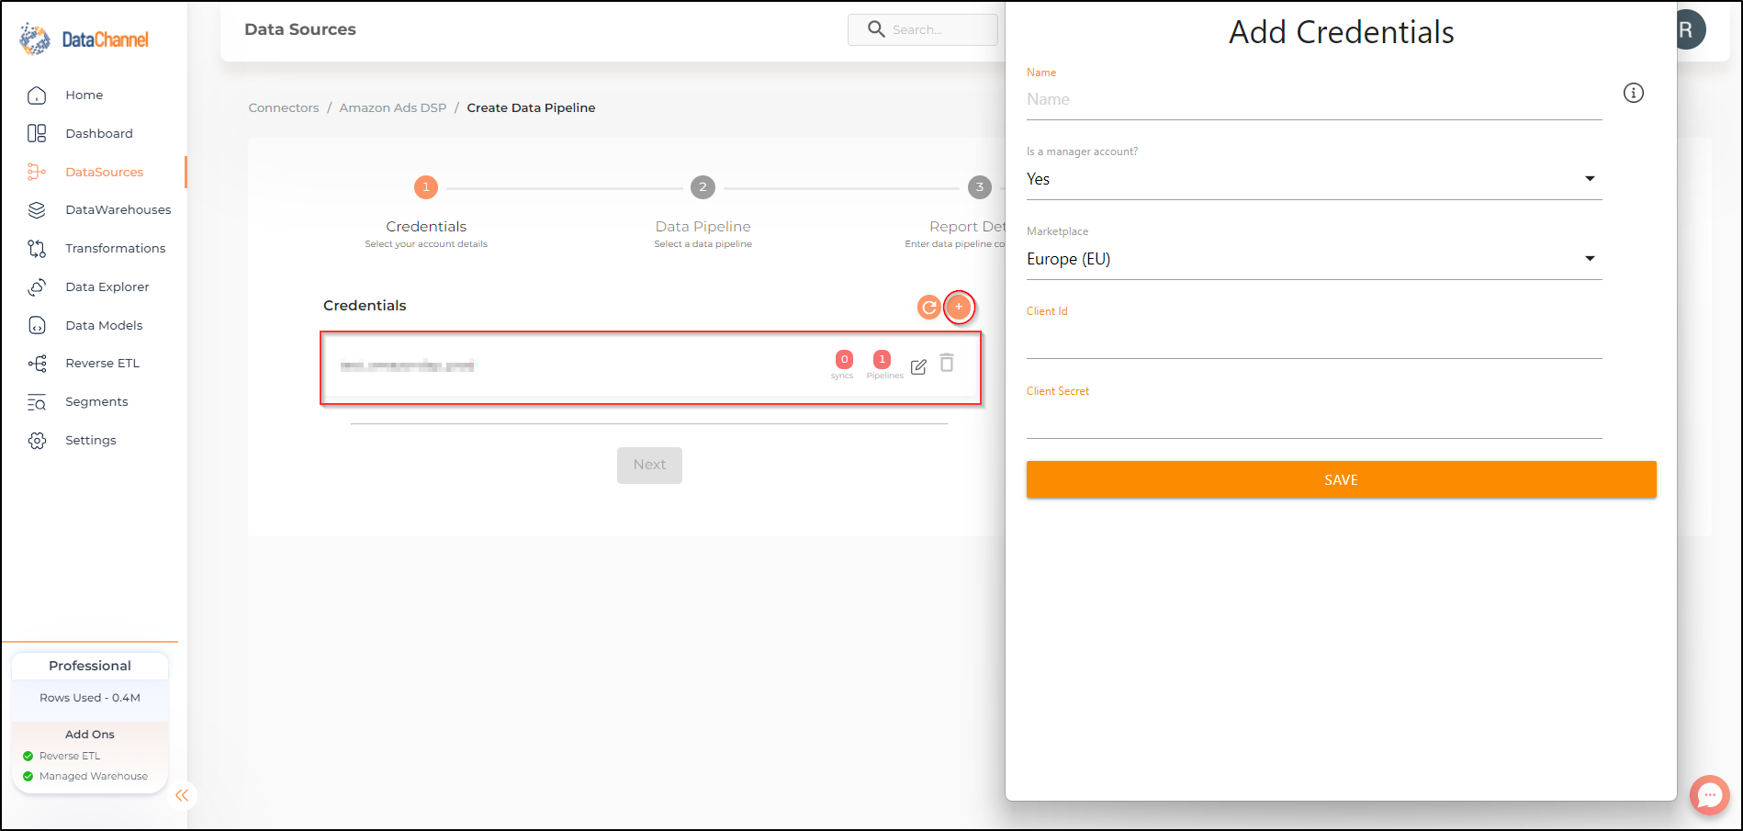Click the syncs count badge
Image resolution: width=1743 pixels, height=831 pixels.
[844, 360]
